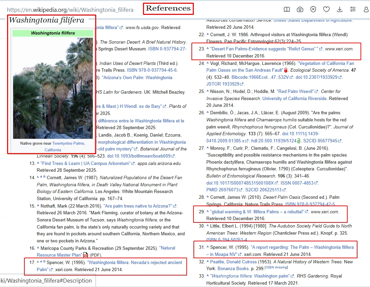
Task: Jump back via caret of reference 22
Action: [x=208, y=34]
